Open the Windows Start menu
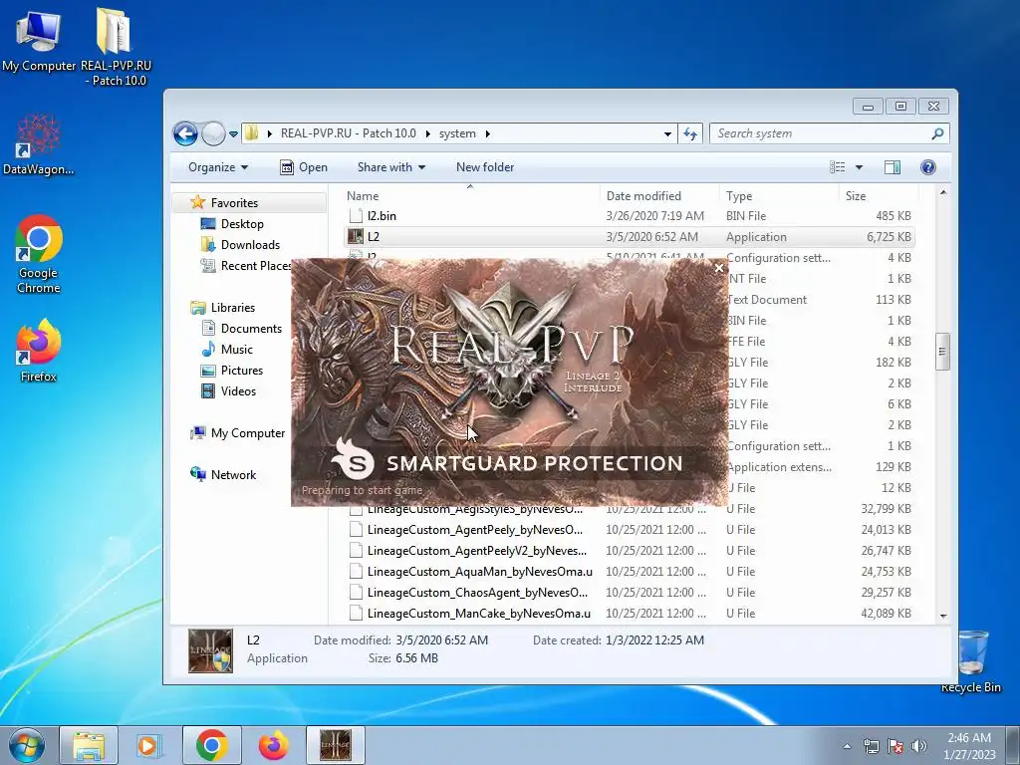The width and height of the screenshot is (1020, 765). (26, 745)
